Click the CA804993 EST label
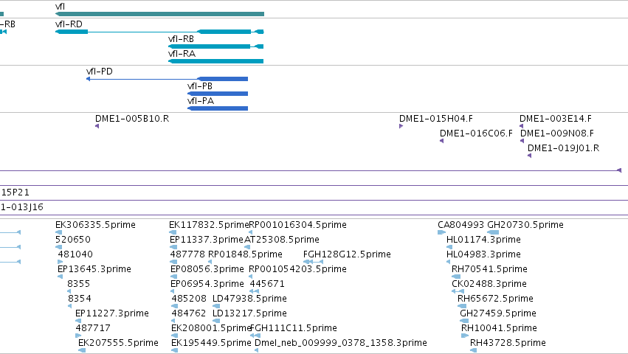The height and width of the screenshot is (354, 628). (461, 225)
